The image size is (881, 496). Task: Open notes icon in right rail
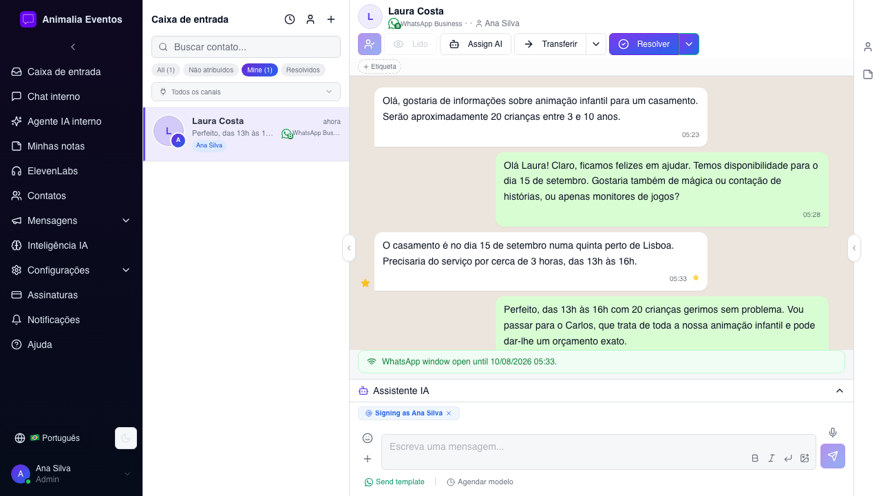pyautogui.click(x=868, y=74)
